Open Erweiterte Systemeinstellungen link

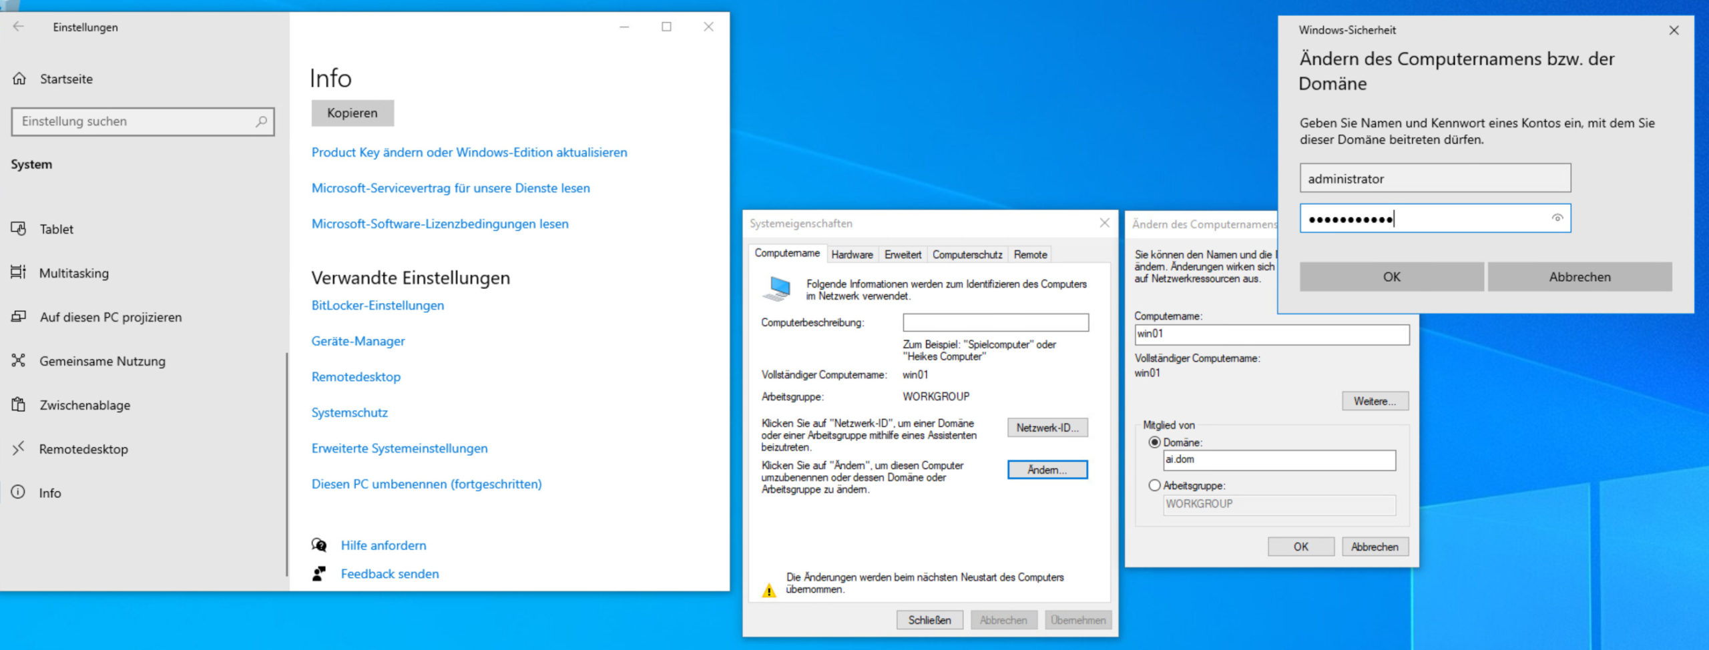[x=400, y=448]
